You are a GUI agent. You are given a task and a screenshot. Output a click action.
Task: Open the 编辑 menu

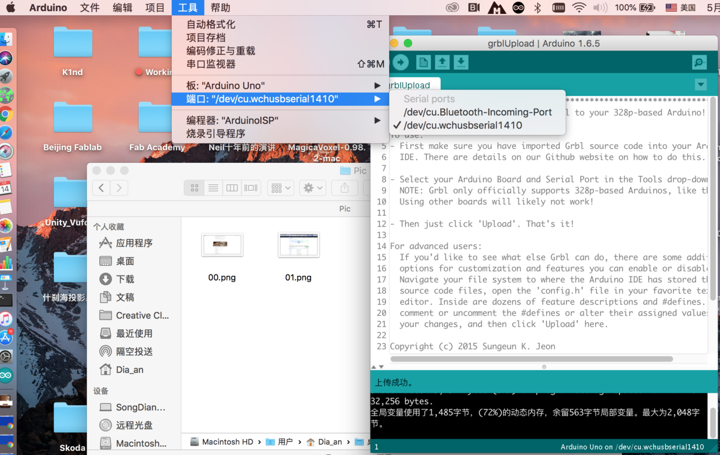(123, 8)
